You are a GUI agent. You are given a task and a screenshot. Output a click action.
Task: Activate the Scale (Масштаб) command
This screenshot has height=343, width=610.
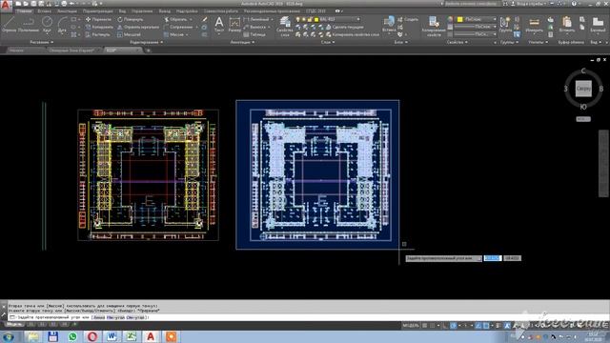pos(129,34)
